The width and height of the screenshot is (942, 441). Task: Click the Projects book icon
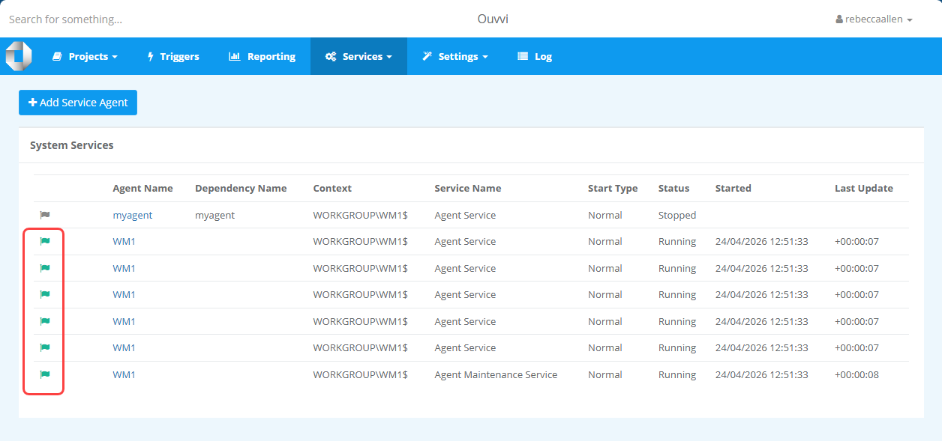pyautogui.click(x=55, y=56)
